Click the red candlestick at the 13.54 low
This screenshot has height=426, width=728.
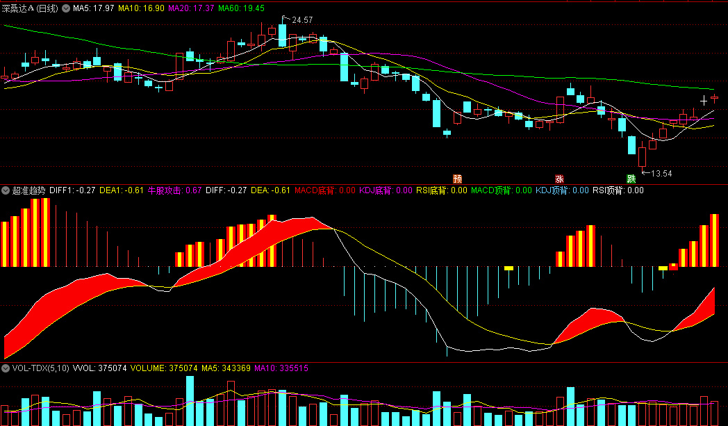[x=642, y=156]
